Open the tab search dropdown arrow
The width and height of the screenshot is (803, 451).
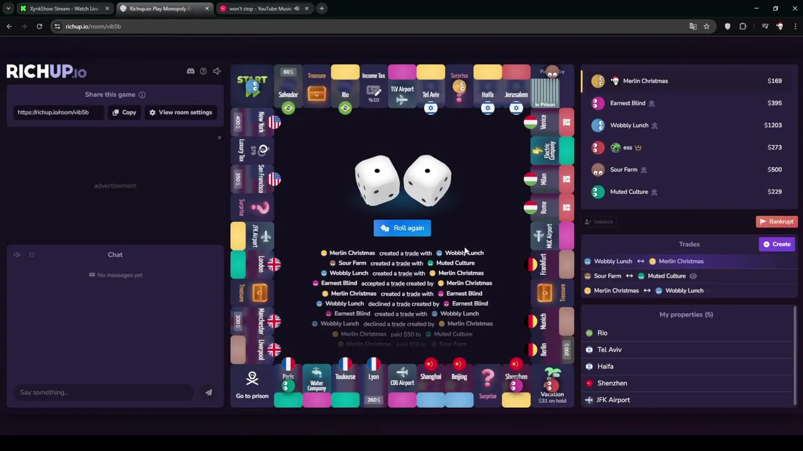click(8, 9)
